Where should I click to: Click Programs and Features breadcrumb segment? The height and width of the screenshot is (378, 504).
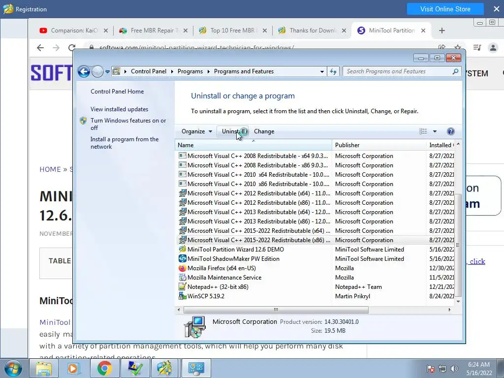coord(244,71)
